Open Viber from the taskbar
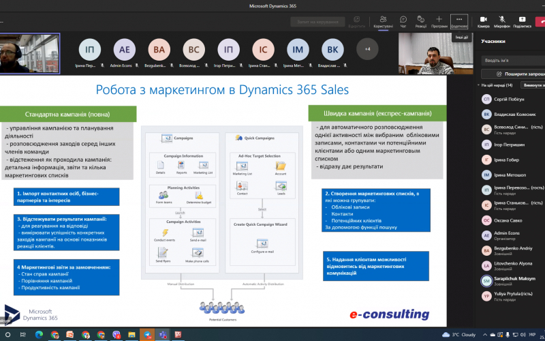The image size is (545, 341). point(116,335)
